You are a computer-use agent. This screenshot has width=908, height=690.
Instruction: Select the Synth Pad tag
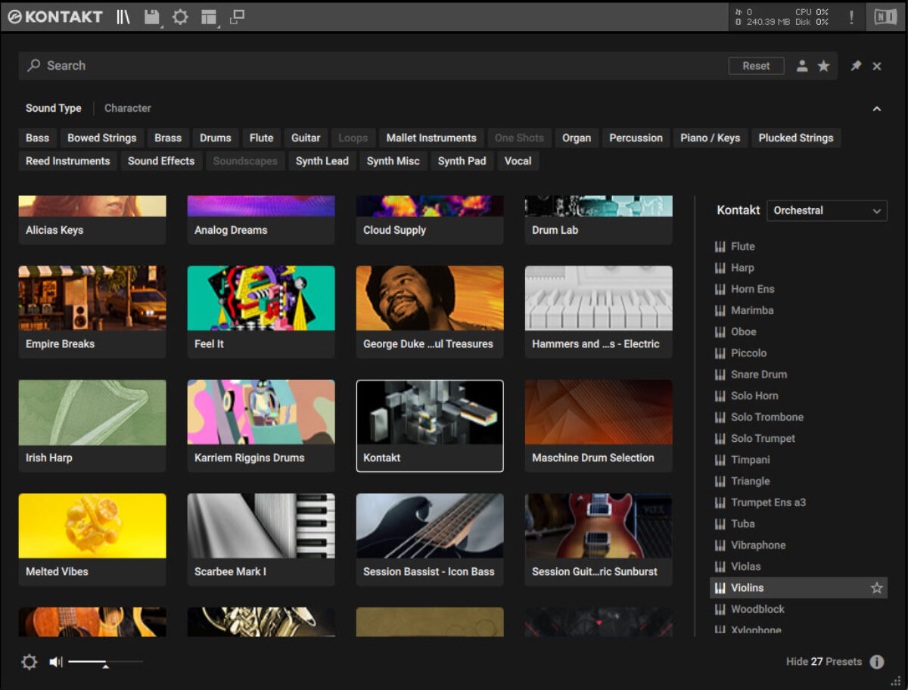click(462, 160)
